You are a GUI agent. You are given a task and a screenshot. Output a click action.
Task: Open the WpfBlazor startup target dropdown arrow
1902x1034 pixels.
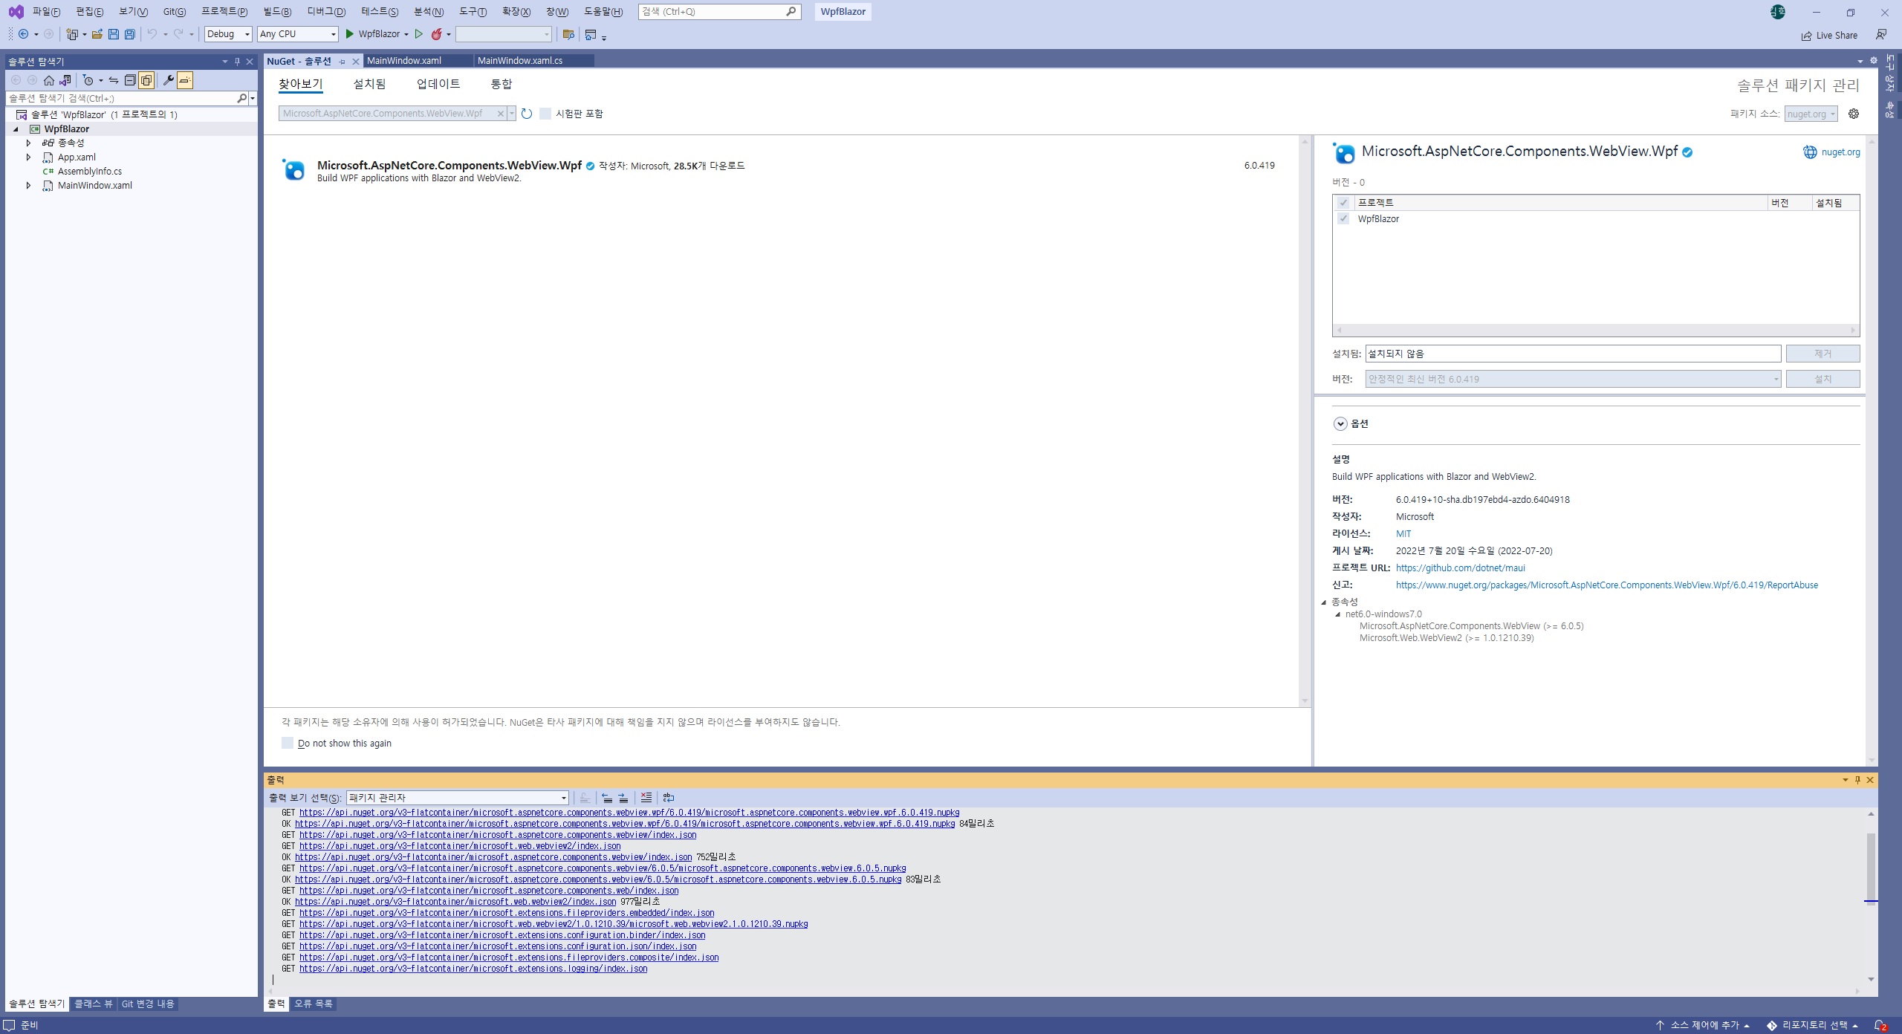coord(406,35)
